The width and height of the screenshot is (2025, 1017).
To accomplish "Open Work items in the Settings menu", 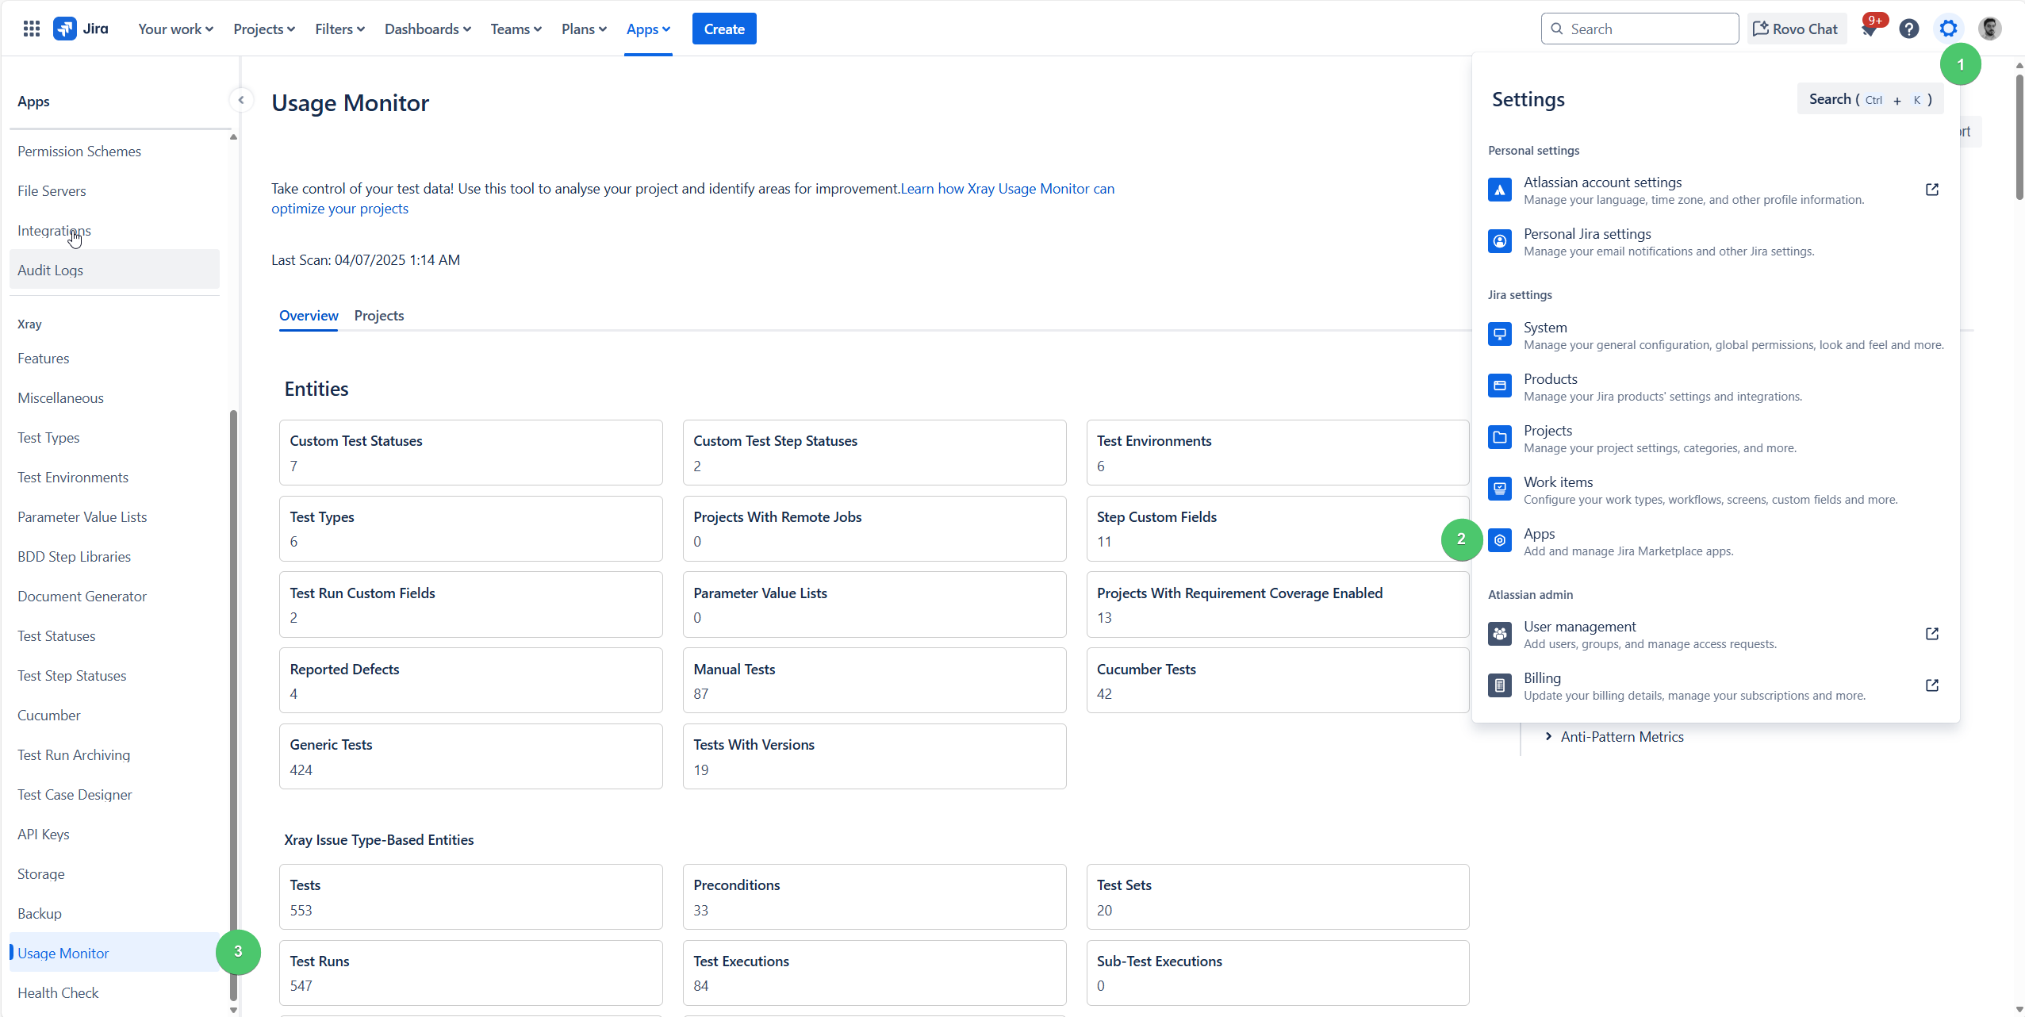I will [x=1715, y=489].
